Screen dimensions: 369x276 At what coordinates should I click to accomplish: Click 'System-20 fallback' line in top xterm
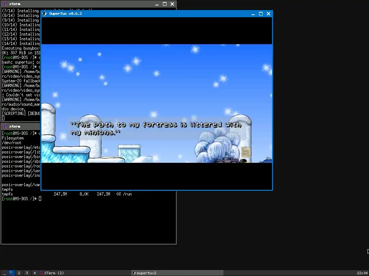click(21, 81)
